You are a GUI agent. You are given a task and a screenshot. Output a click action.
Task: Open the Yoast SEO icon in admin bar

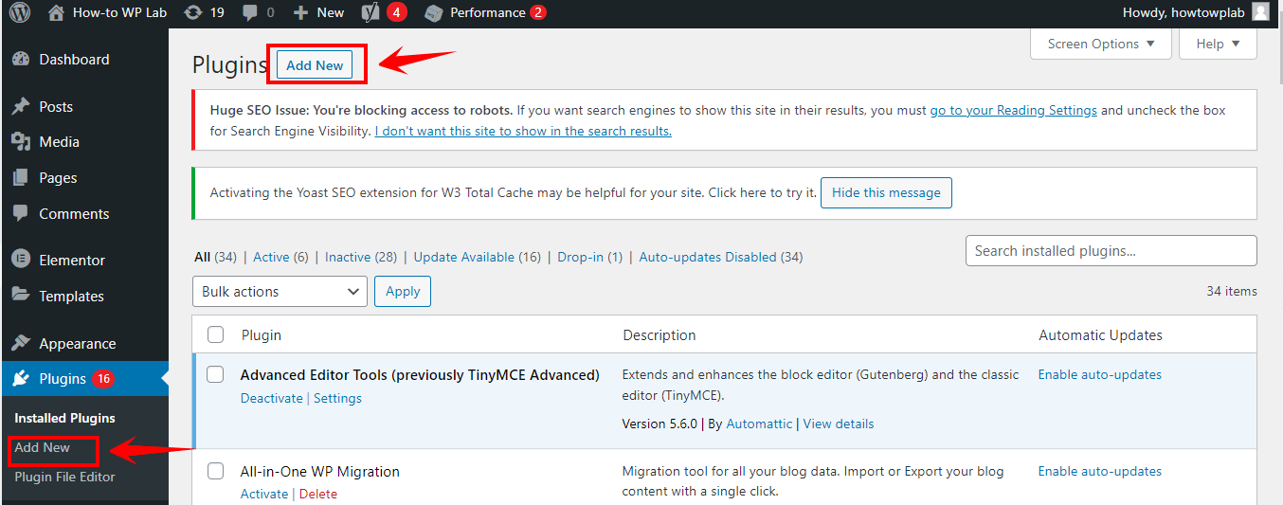click(370, 12)
